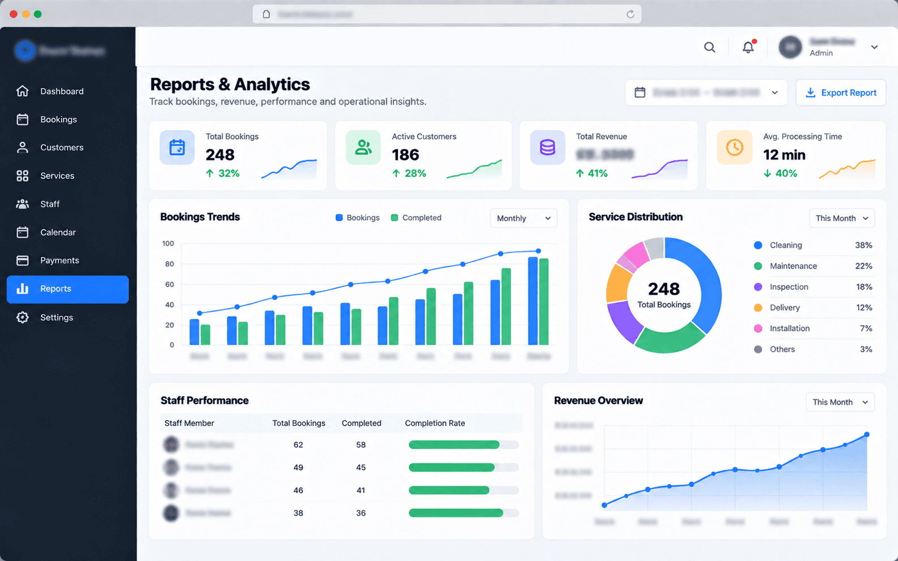This screenshot has width=898, height=561.
Task: Click the calendar icon in date range picker
Action: click(x=640, y=93)
